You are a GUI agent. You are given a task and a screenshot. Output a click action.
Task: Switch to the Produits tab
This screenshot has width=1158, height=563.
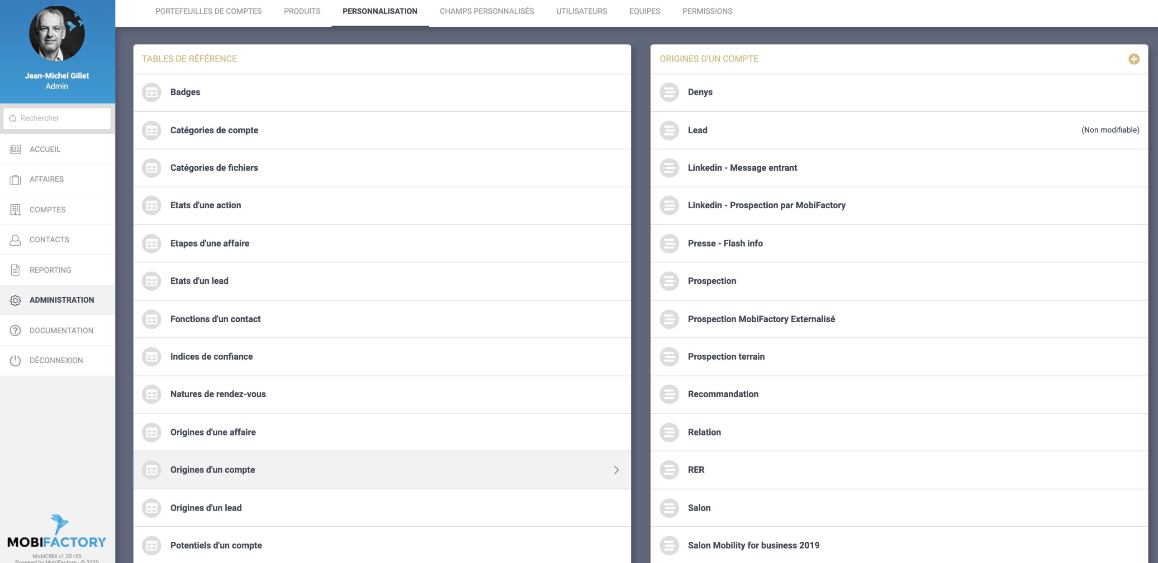(x=302, y=11)
